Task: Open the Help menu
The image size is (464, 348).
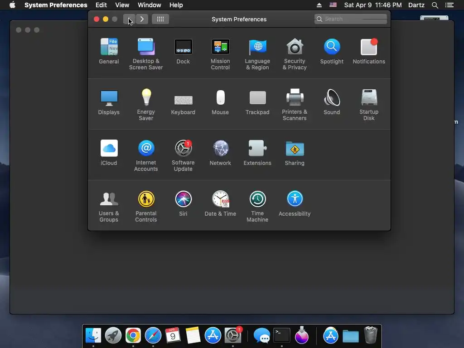Action: click(x=176, y=5)
